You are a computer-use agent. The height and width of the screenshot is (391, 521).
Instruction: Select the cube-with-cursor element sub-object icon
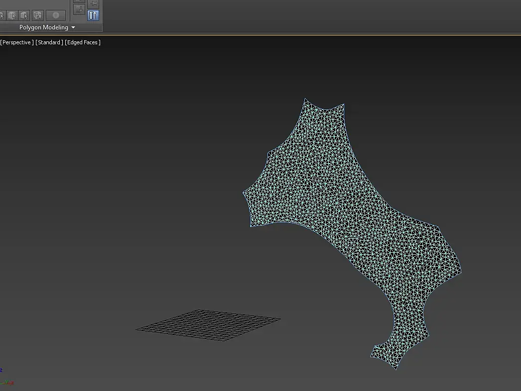[x=24, y=15]
